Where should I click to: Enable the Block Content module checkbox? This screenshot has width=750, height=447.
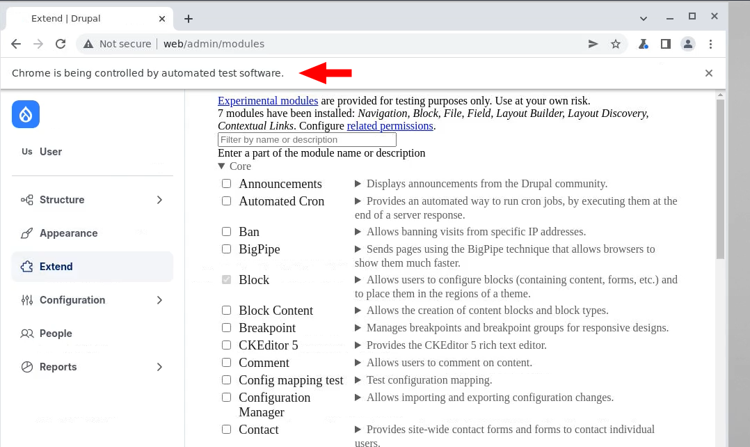tap(226, 310)
